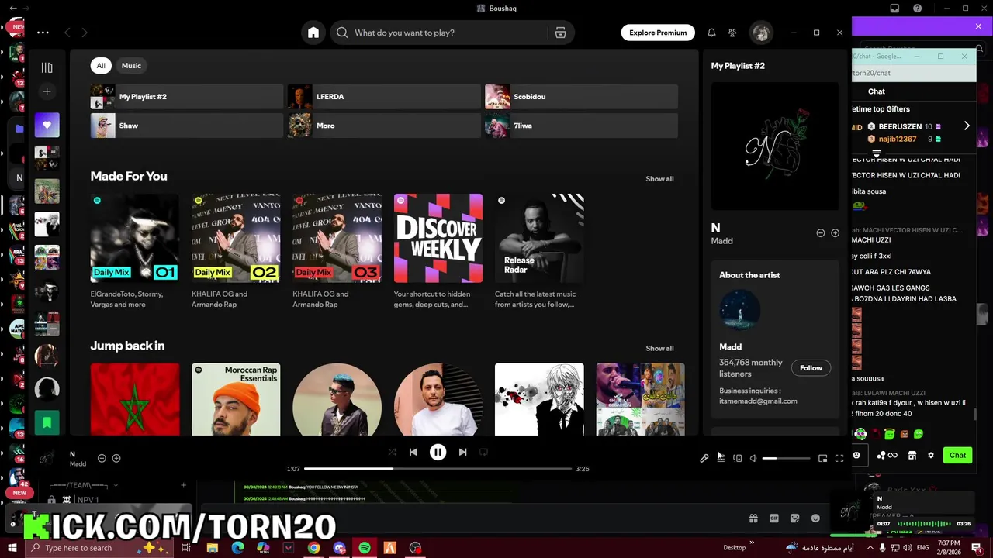Open Kick chat settings gear

tap(931, 456)
